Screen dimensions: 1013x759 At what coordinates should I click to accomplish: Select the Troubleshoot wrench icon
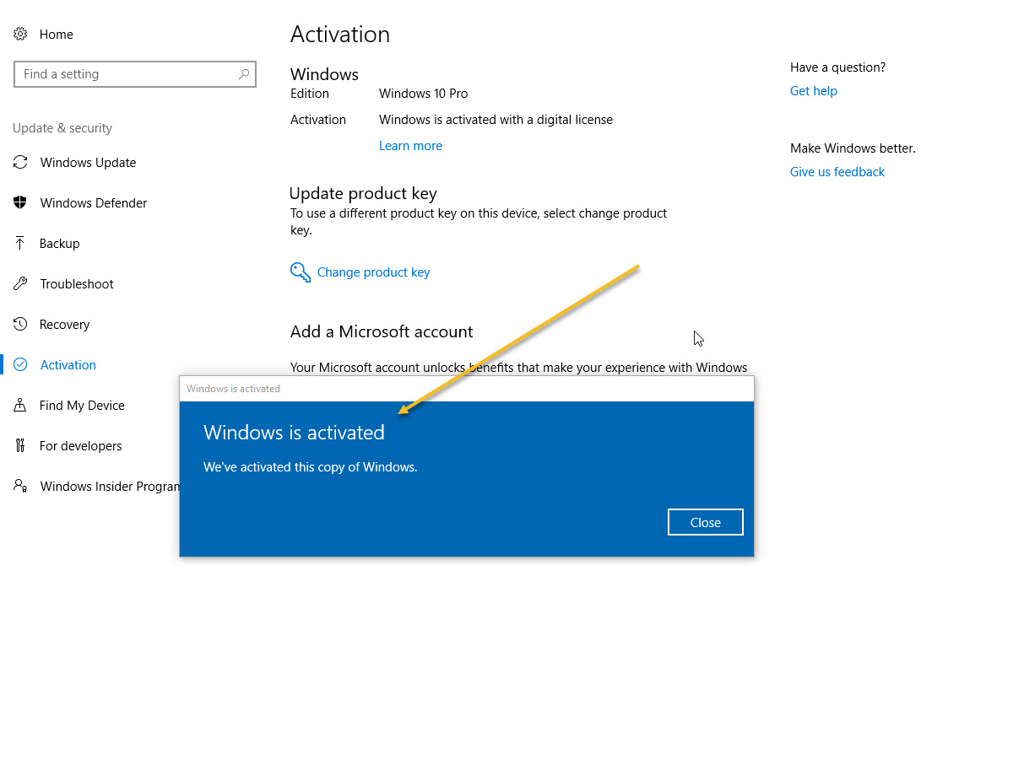(x=20, y=283)
